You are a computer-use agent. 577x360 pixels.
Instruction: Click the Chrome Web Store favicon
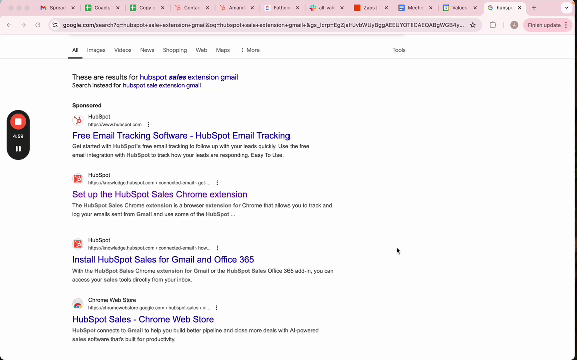click(x=78, y=304)
